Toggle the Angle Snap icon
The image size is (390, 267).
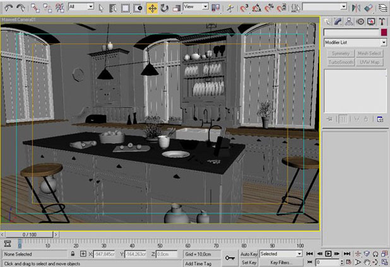coord(256,8)
